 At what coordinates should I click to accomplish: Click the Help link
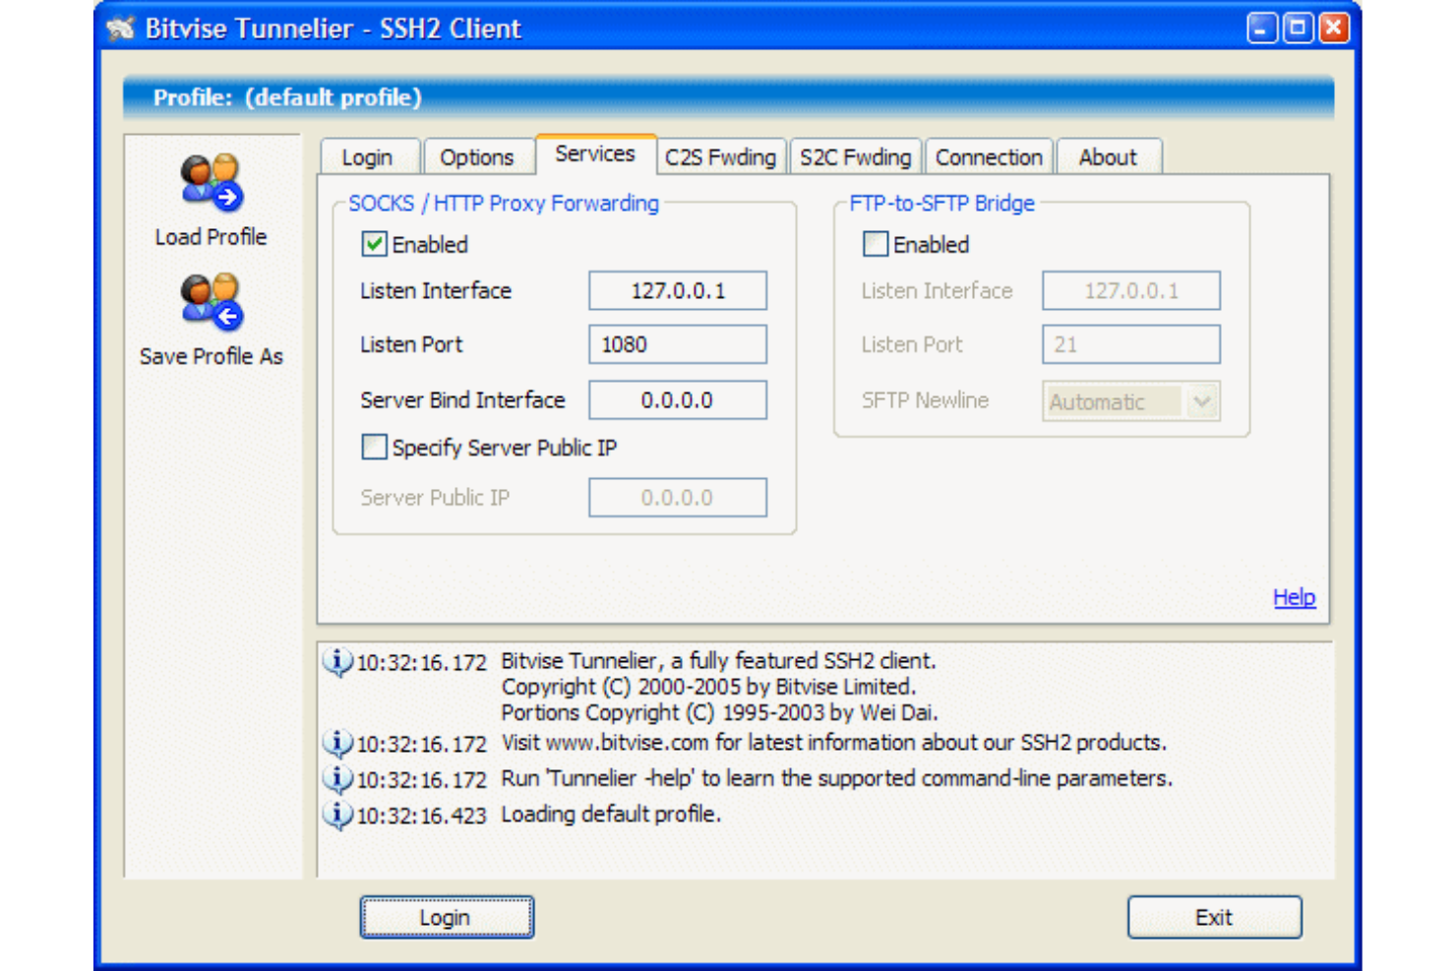click(x=1294, y=596)
